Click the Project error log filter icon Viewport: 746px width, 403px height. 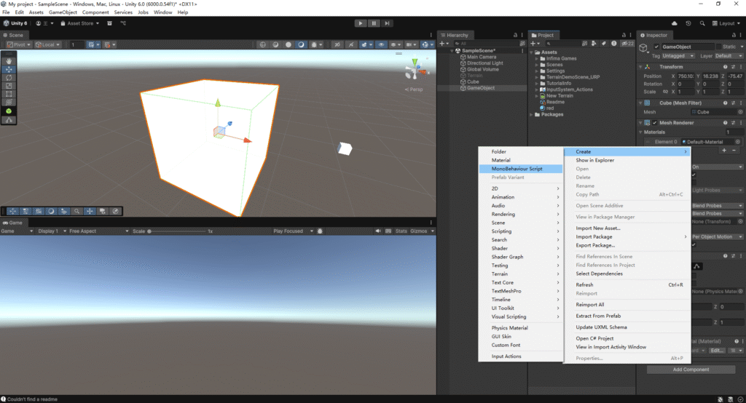[613, 44]
